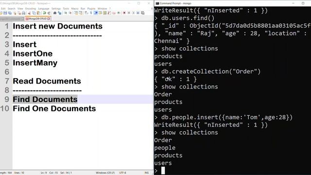Click the green Undo arrow icon
The height and width of the screenshot is (175, 311).
tap(45, 13)
